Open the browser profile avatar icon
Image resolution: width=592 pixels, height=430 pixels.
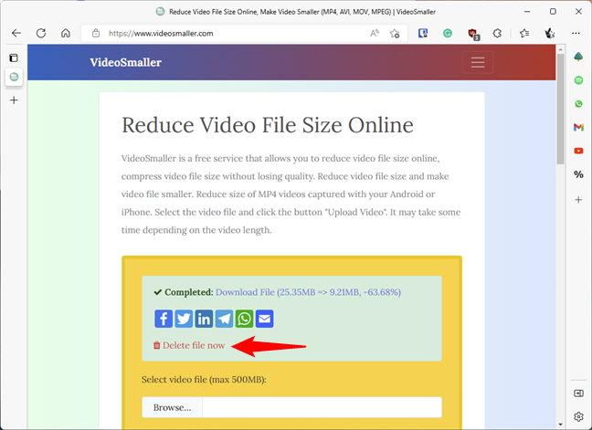(x=550, y=33)
